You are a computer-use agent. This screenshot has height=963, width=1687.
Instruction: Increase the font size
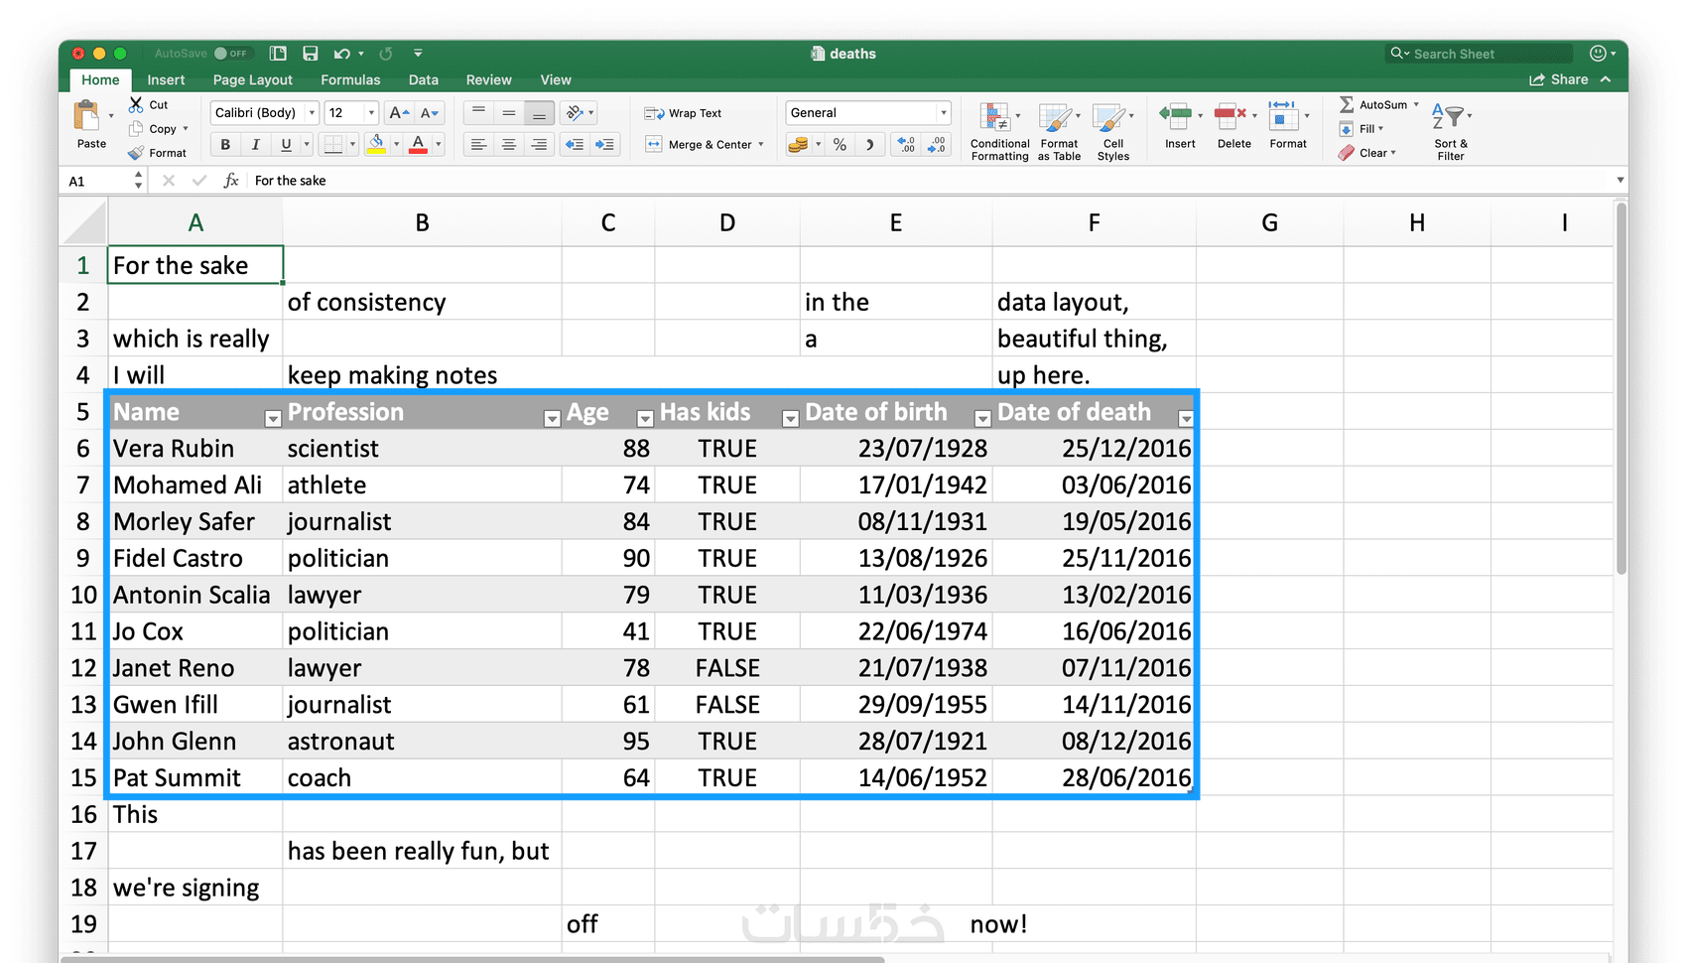(399, 113)
